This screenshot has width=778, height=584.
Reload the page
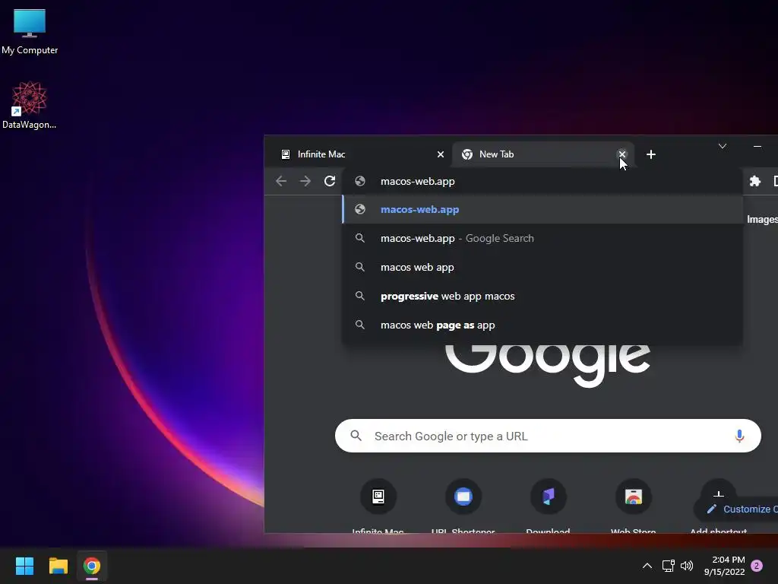pyautogui.click(x=330, y=181)
